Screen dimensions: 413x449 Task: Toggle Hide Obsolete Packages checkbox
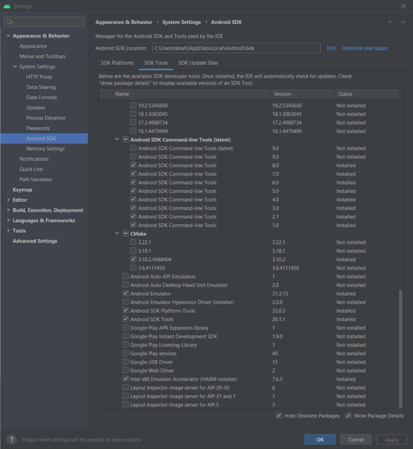point(279,416)
